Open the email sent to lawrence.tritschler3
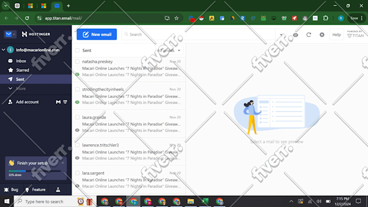Viewport: 368px width, 207px height. (x=129, y=152)
